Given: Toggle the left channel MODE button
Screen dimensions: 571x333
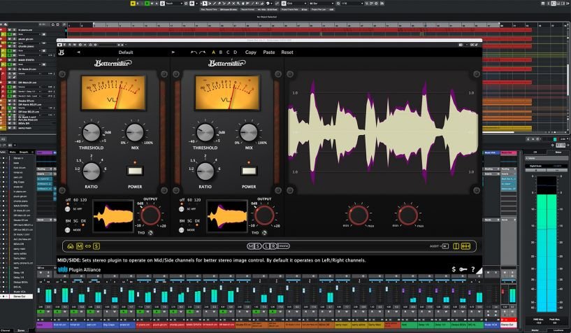Looking at the screenshot, I should coord(68,229).
